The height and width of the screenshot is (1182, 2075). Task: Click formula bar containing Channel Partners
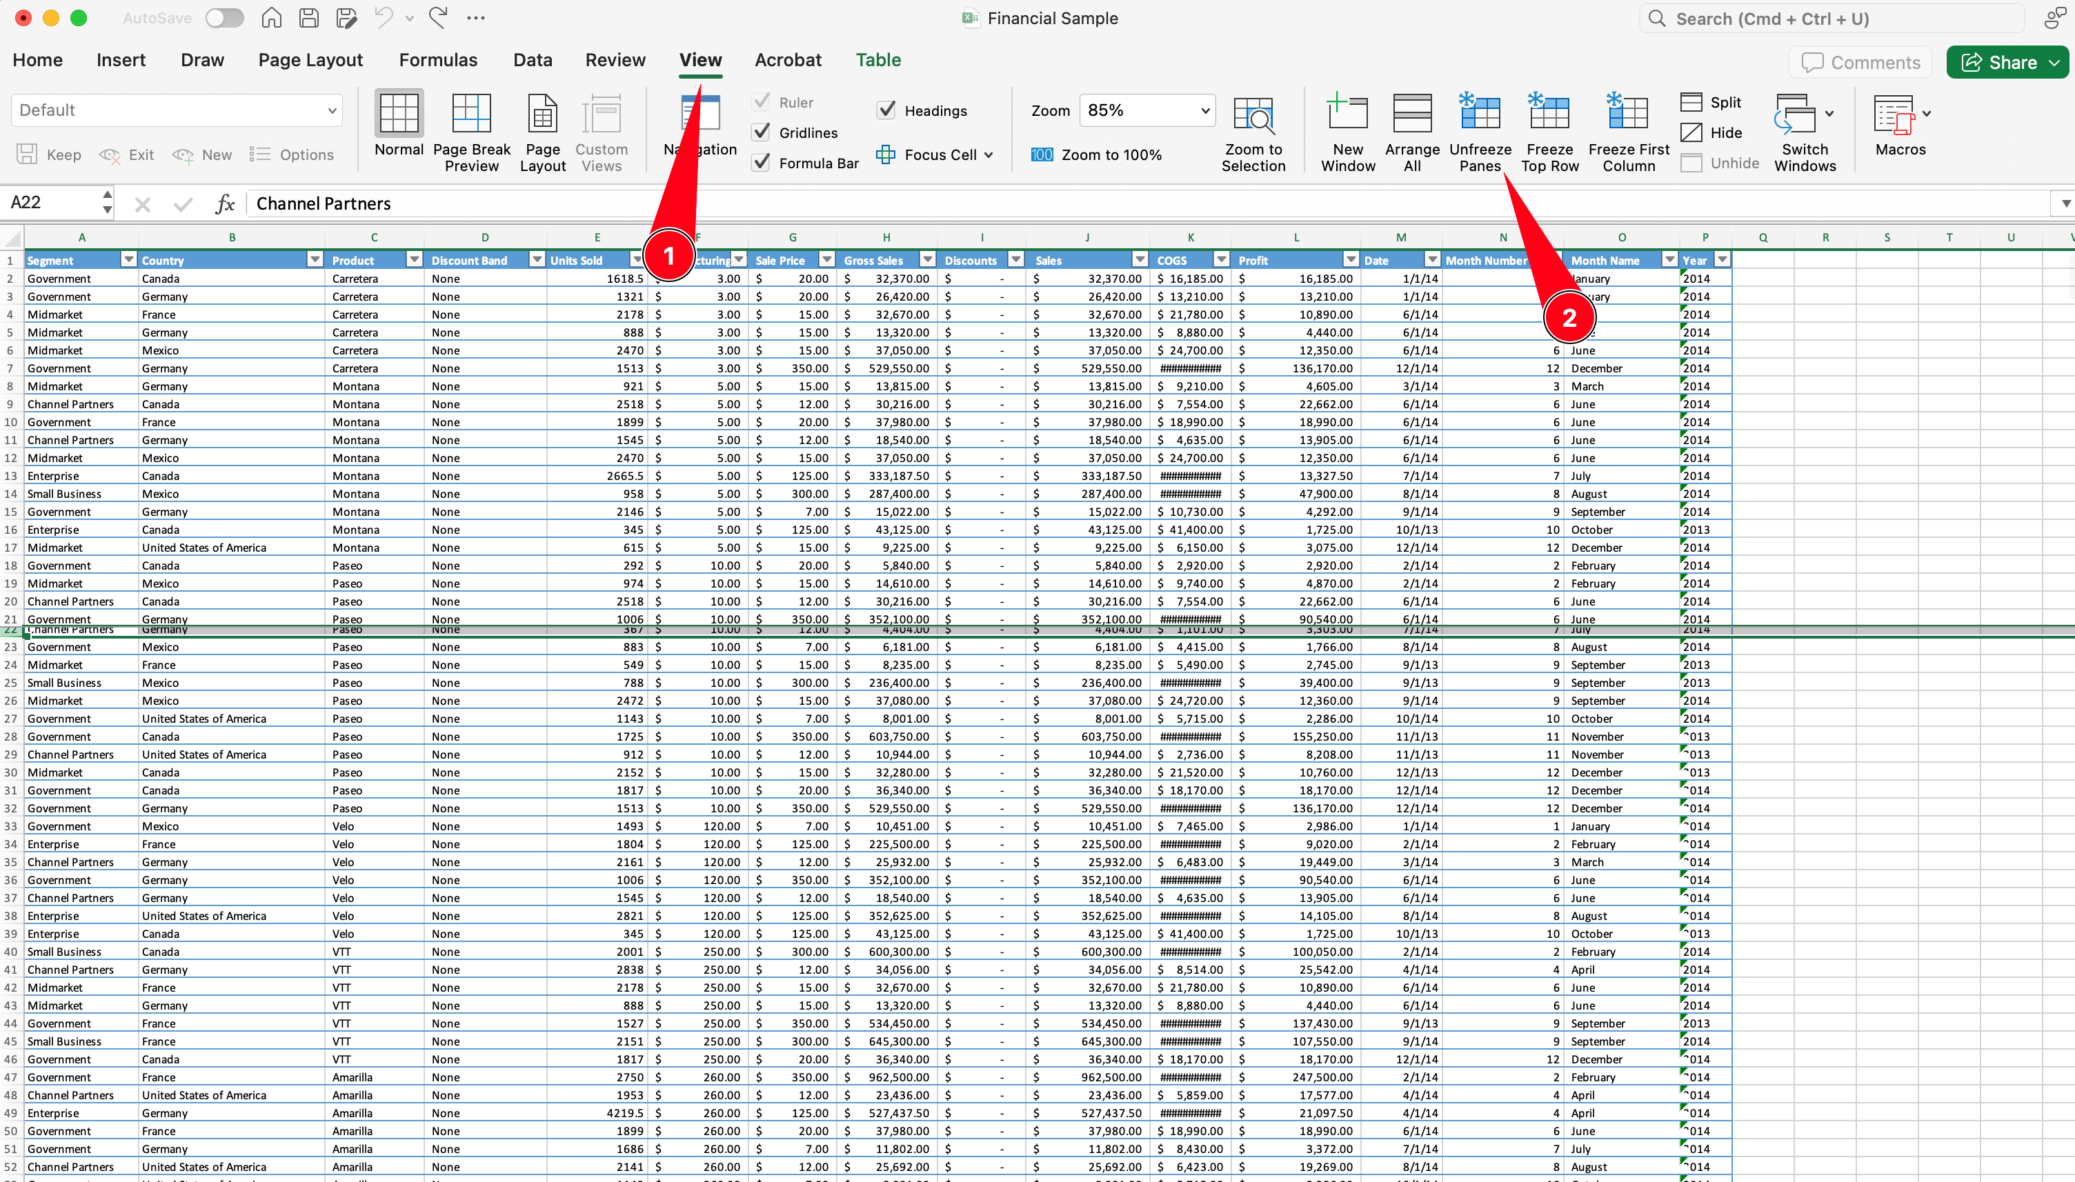[1149, 203]
